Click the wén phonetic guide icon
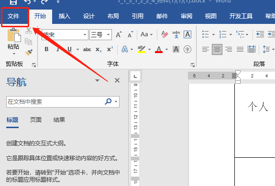The width and height of the screenshot is (275, 186). (176, 34)
